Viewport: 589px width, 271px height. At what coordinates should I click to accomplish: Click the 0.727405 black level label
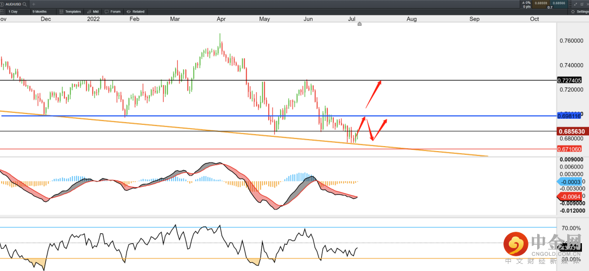[569, 80]
